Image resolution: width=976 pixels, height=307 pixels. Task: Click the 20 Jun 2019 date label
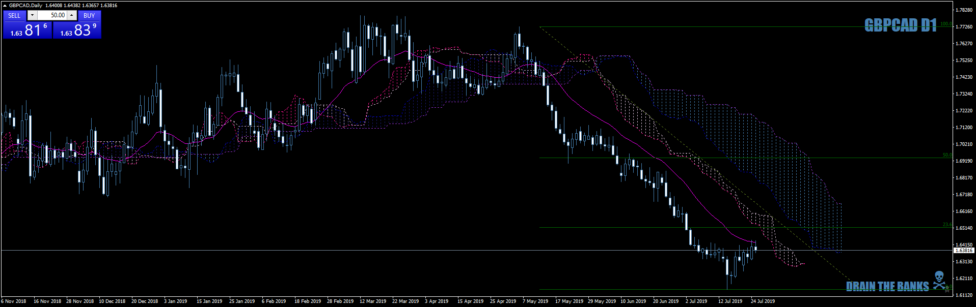click(666, 301)
